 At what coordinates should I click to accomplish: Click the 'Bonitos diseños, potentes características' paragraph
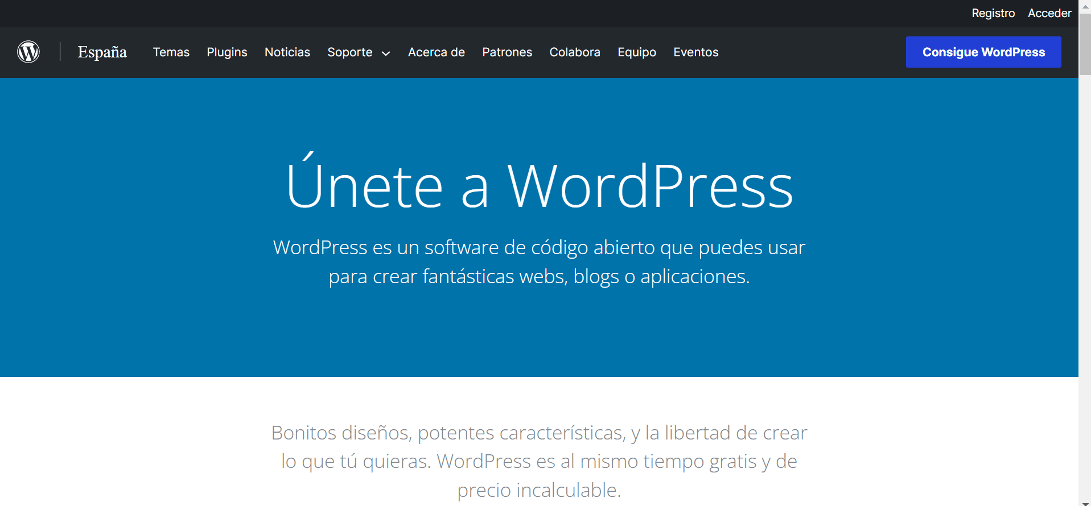(x=539, y=461)
